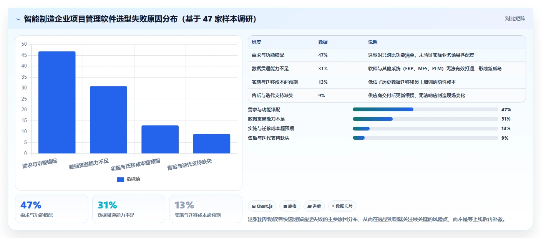The height and width of the screenshot is (238, 541).
Task: Click y-axis tick value 50
Action: coord(24,44)
